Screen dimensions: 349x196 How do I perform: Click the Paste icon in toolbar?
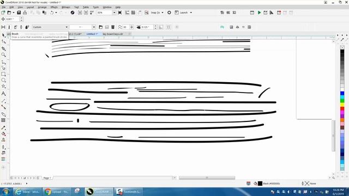click(x=44, y=13)
